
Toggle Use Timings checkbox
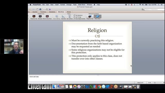pos(74,17)
